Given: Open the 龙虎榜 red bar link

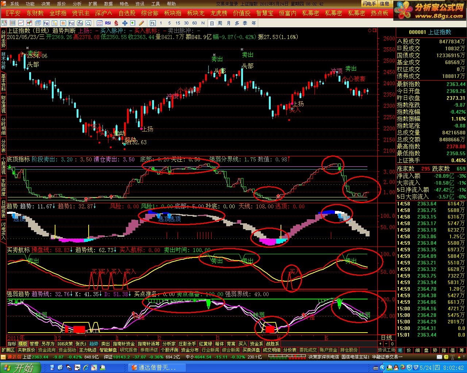Looking at the screenshot, I should [x=219, y=13].
